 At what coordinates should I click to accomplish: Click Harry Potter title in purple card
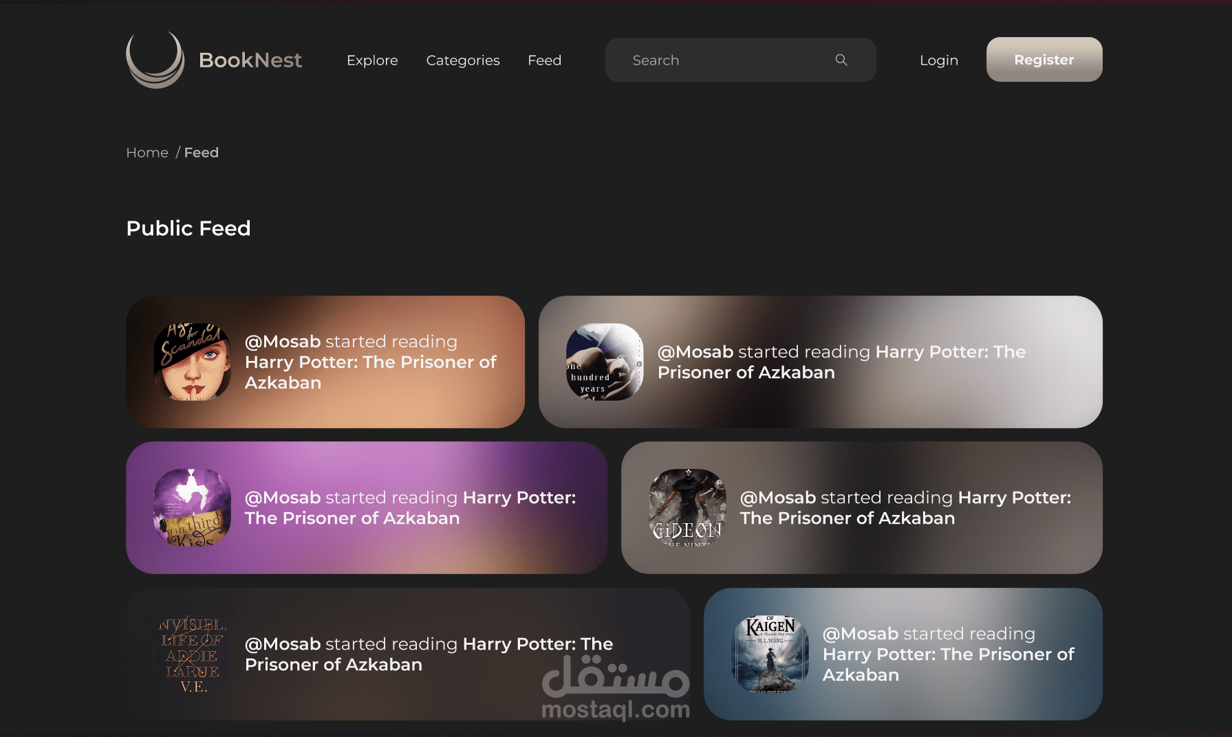pos(411,508)
